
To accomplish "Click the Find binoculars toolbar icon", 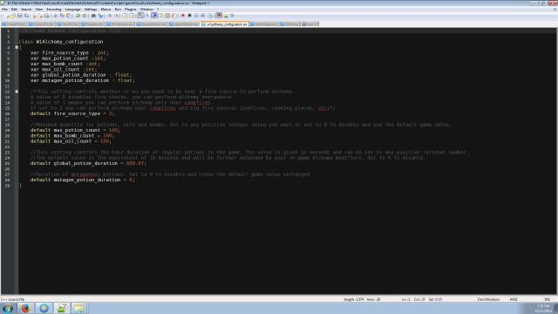I will [93, 16].
